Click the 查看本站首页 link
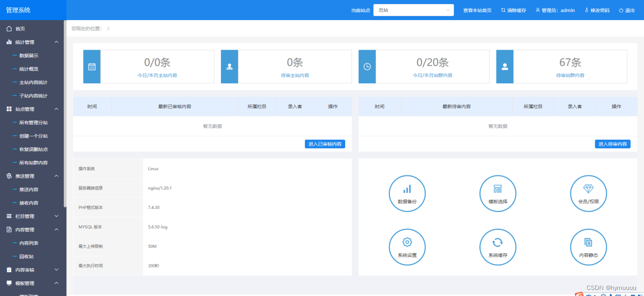The image size is (644, 296). click(x=477, y=10)
